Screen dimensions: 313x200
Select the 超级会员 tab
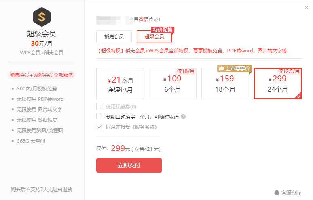154,36
